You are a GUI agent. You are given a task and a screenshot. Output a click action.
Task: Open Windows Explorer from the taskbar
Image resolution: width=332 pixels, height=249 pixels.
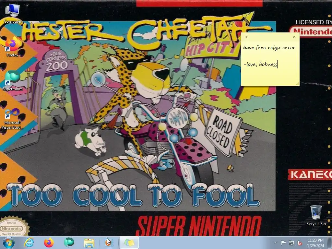pos(89,243)
